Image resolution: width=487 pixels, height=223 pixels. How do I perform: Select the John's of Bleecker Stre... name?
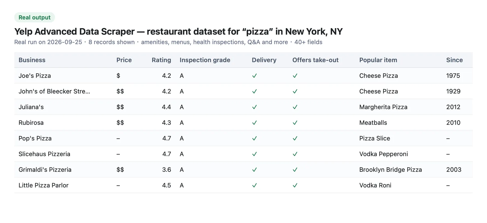coord(54,91)
